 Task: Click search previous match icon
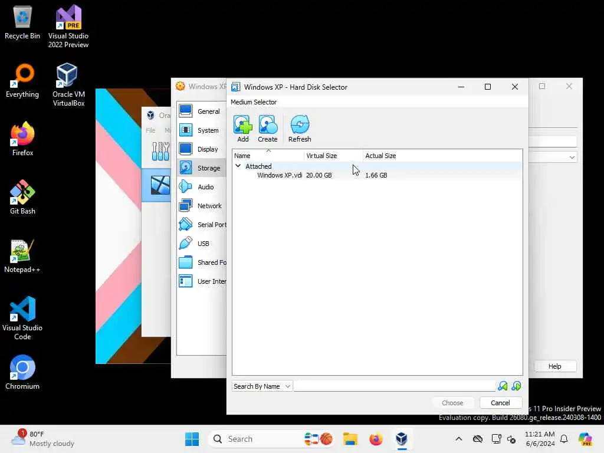coord(503,386)
